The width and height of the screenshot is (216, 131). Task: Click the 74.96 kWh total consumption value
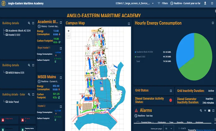[167, 61]
